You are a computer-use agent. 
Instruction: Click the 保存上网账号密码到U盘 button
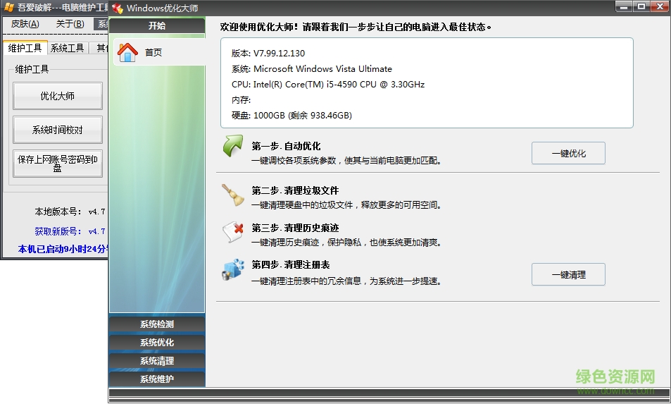pyautogui.click(x=57, y=164)
